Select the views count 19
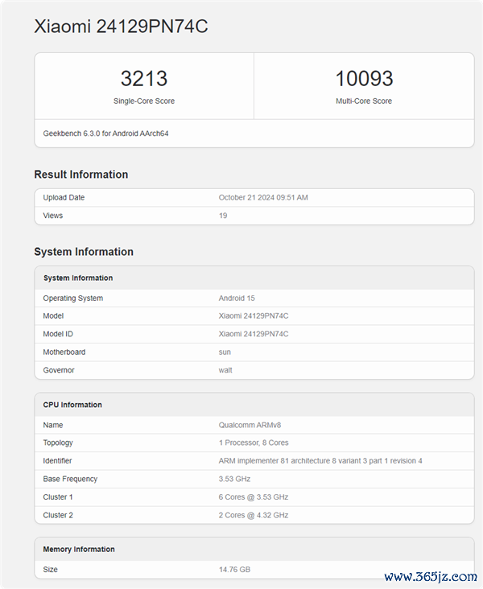483x589 pixels. point(223,216)
